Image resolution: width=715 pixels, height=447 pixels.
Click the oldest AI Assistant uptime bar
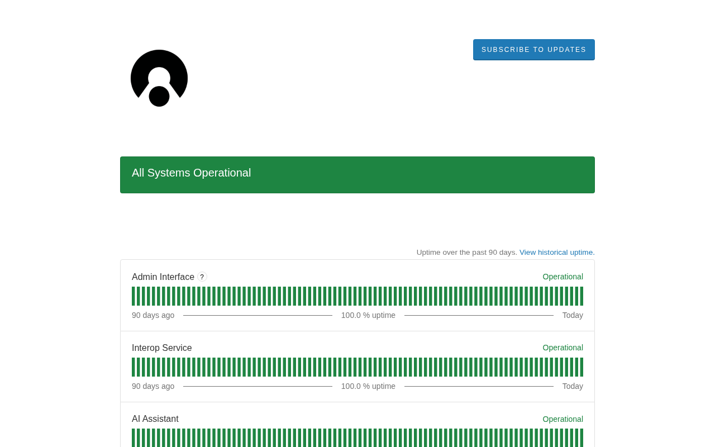134,438
